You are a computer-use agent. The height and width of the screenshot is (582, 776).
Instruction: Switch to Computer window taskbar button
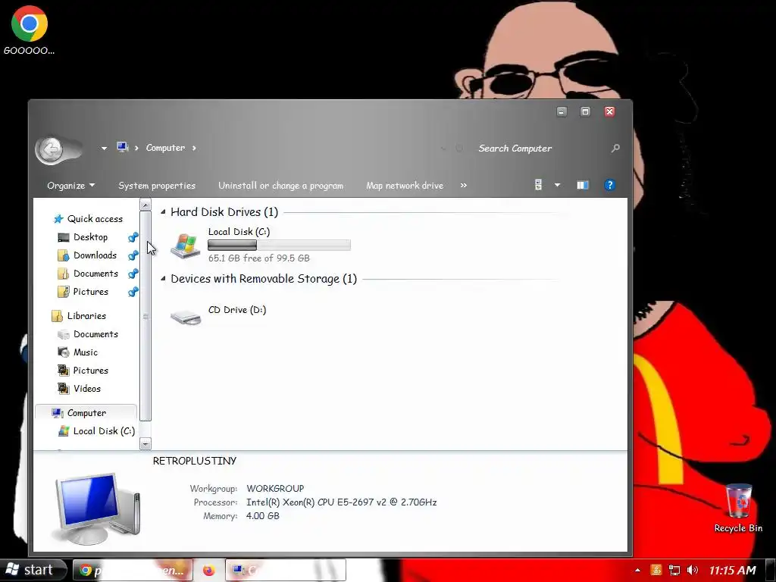point(286,571)
